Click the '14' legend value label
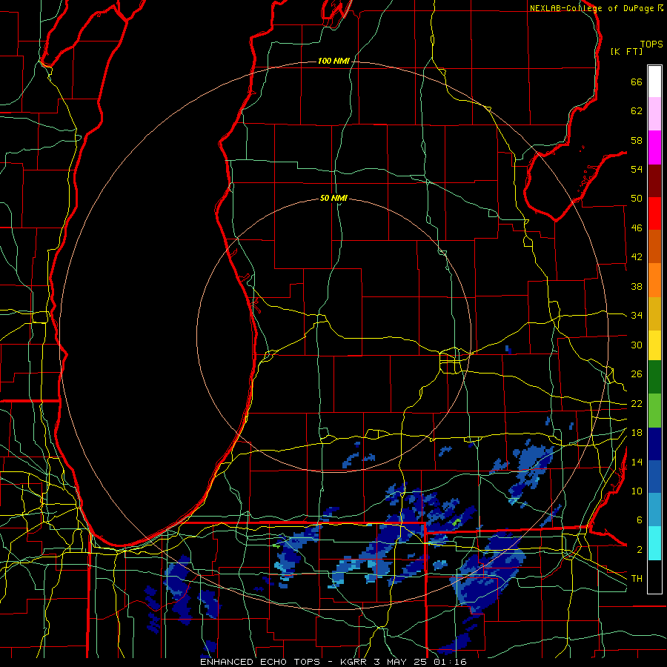The width and height of the screenshot is (667, 667). tap(637, 462)
